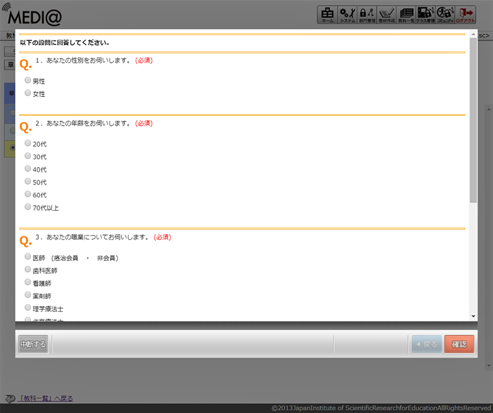Select 看護師 as occupation
Screen dimensions: 493x413
[x=28, y=282]
